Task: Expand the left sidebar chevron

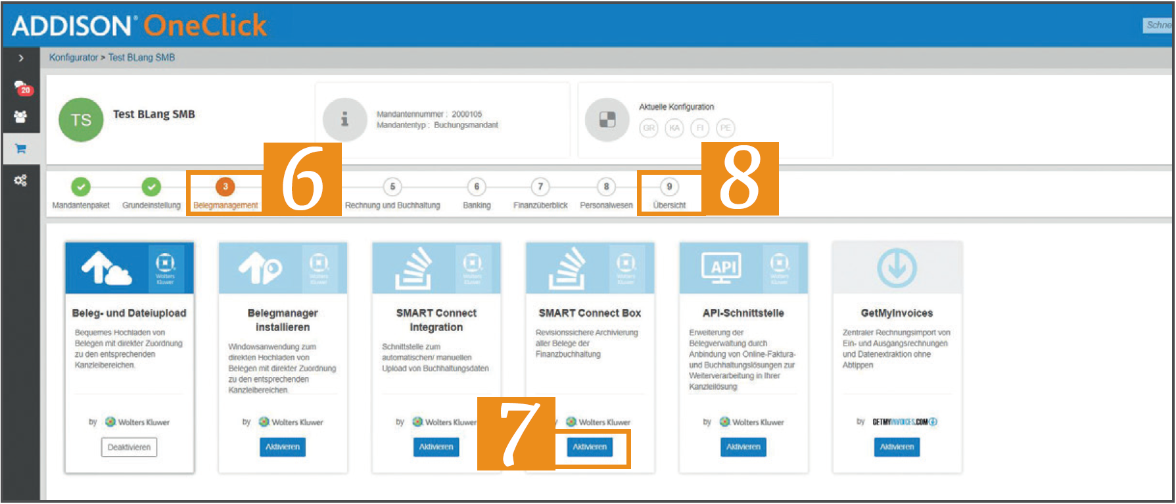Action: (x=21, y=58)
